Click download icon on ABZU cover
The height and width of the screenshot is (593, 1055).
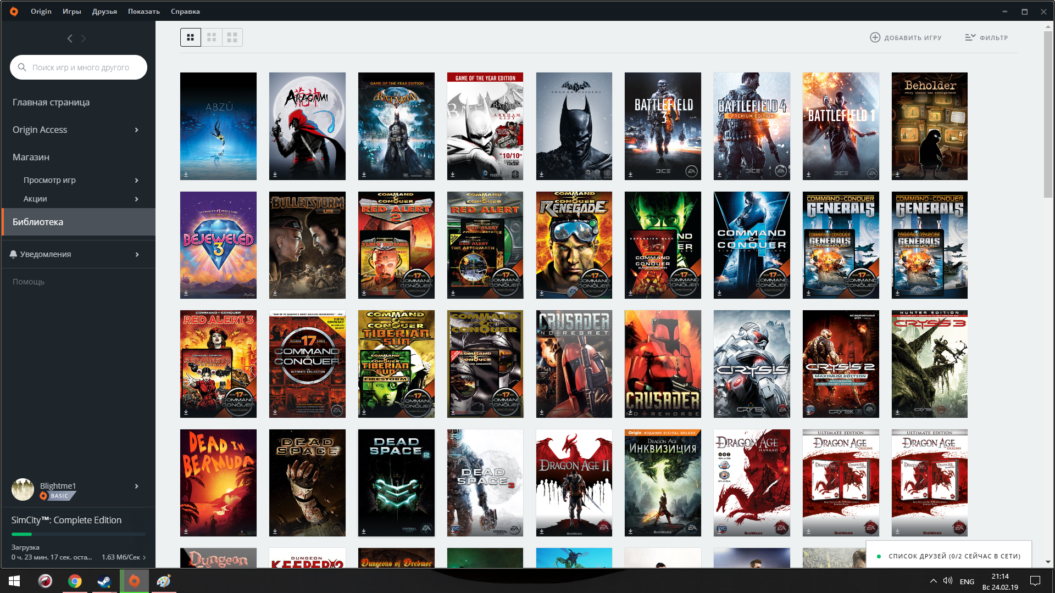coord(186,175)
